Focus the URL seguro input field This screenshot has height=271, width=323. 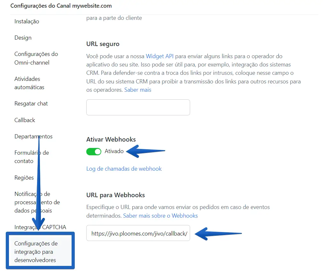(138, 107)
